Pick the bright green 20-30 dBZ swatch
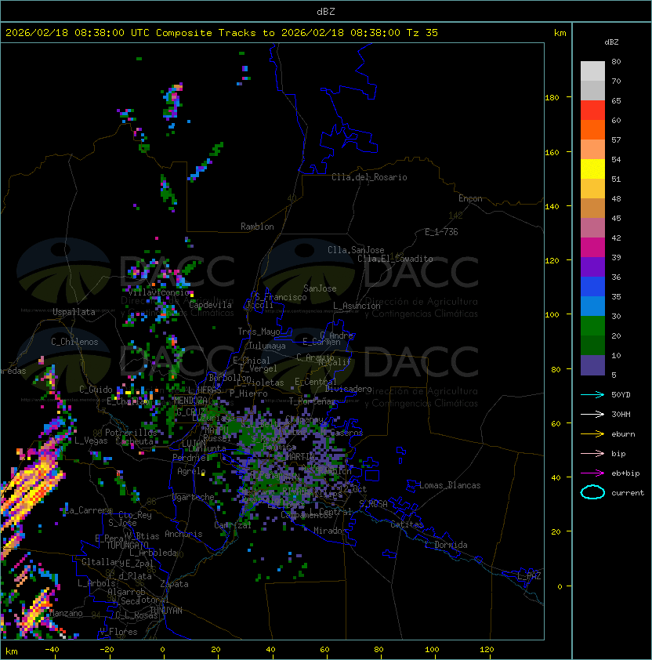 pyautogui.click(x=592, y=325)
